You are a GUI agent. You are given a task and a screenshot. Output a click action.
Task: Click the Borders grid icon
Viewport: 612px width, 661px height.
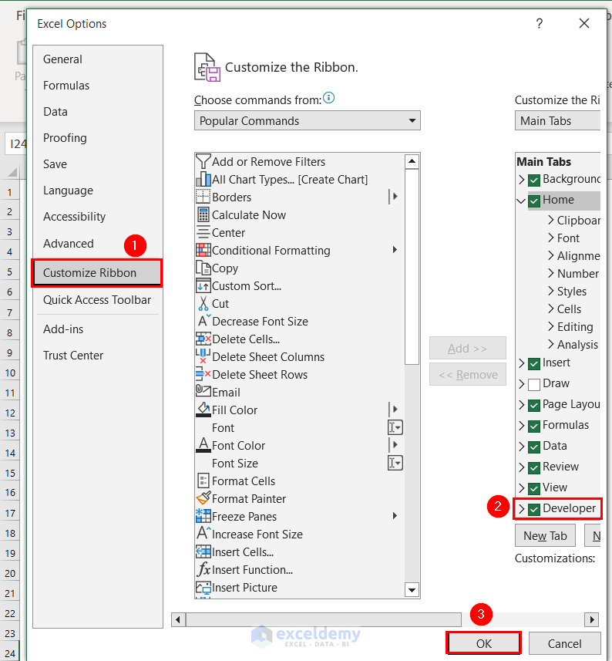(x=203, y=197)
